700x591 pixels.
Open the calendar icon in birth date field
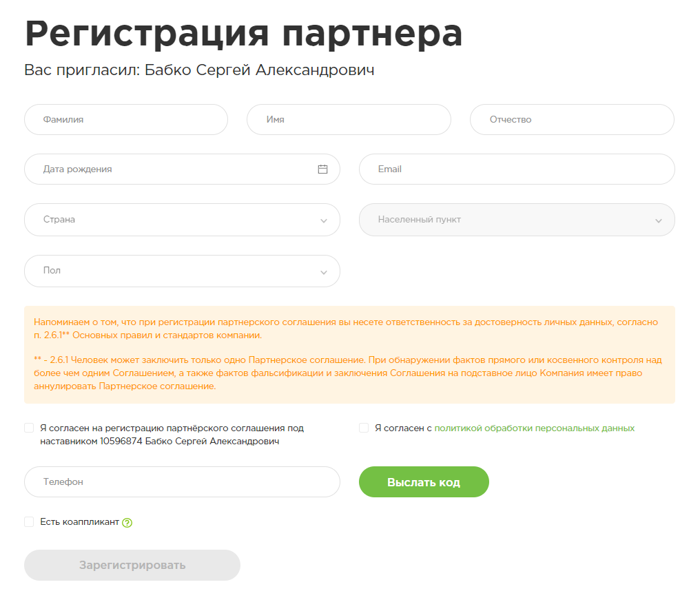tap(322, 169)
